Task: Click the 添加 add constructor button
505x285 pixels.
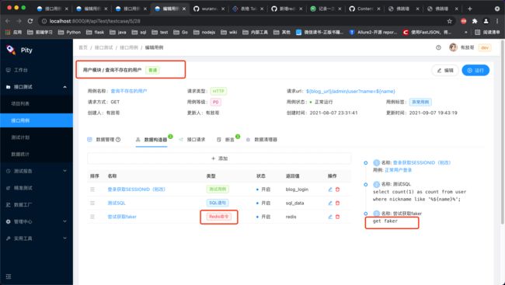Action: [x=219, y=158]
